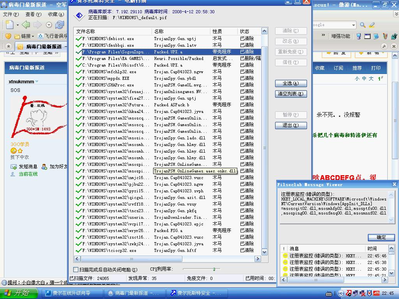Open the 查看(V) menu
This screenshot has height=299, width=399.
33,14
